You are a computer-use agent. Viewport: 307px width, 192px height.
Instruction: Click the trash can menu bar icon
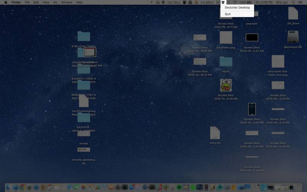tap(223, 2)
